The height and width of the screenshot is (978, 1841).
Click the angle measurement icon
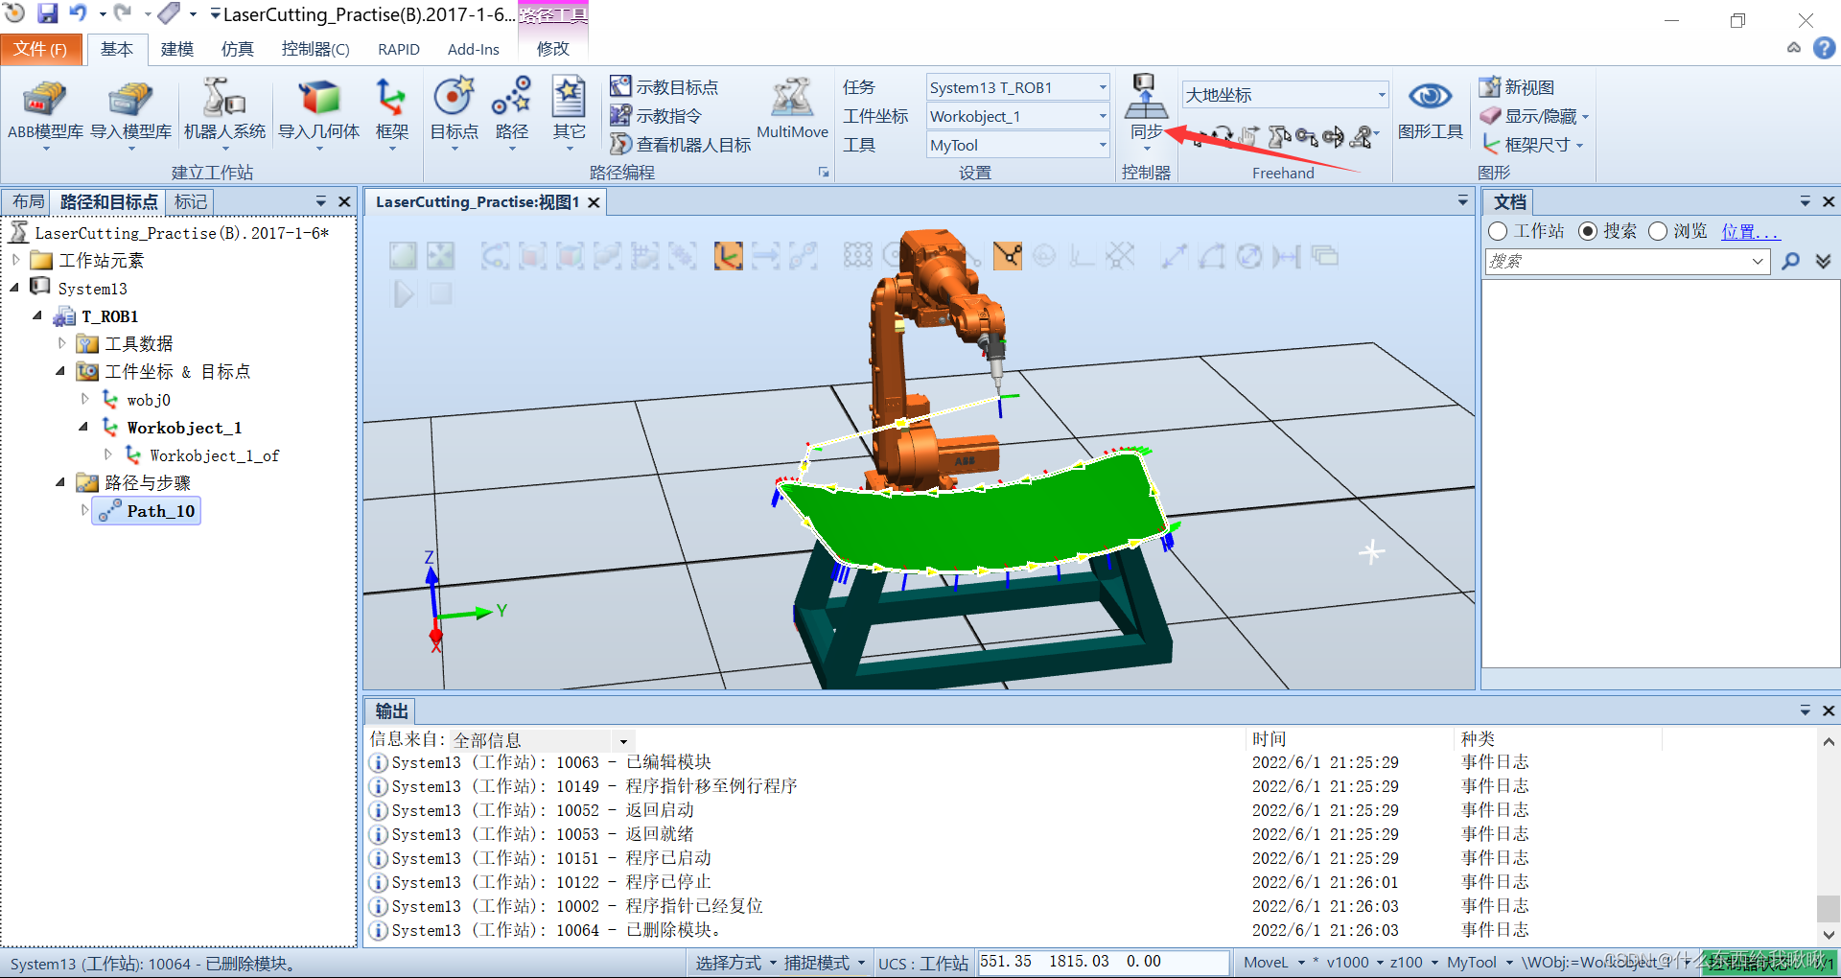coord(1212,256)
